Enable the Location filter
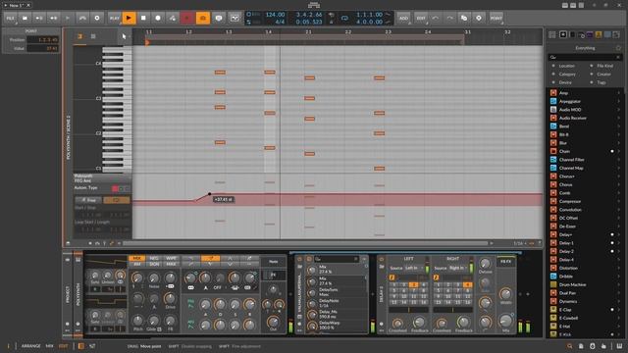The width and height of the screenshot is (628, 353). pos(566,66)
